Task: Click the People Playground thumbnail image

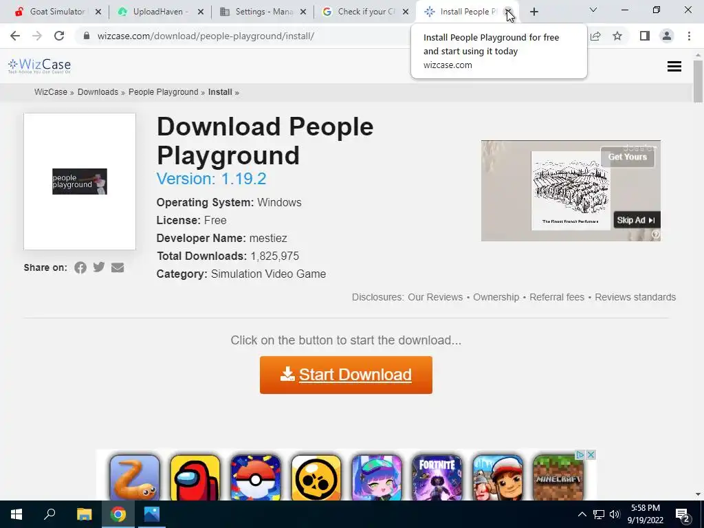Action: coord(80,181)
